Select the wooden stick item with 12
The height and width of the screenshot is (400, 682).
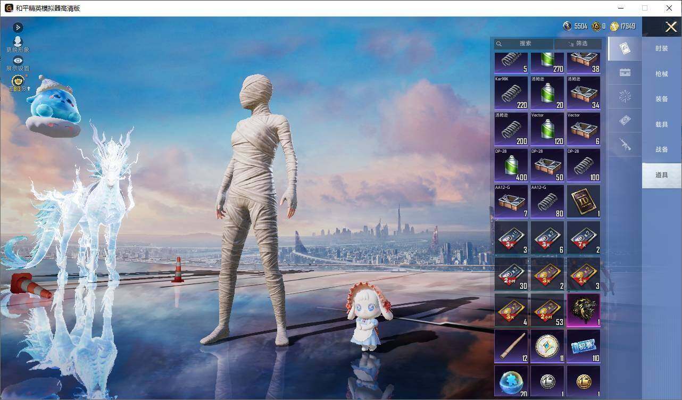[511, 346]
